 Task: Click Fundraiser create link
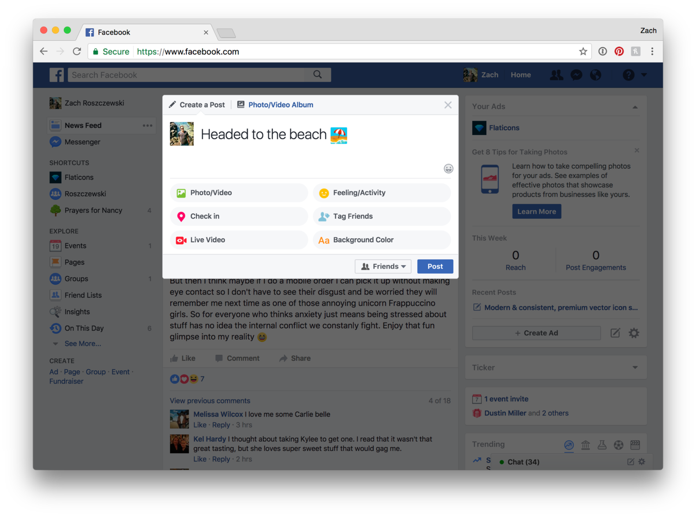point(66,381)
